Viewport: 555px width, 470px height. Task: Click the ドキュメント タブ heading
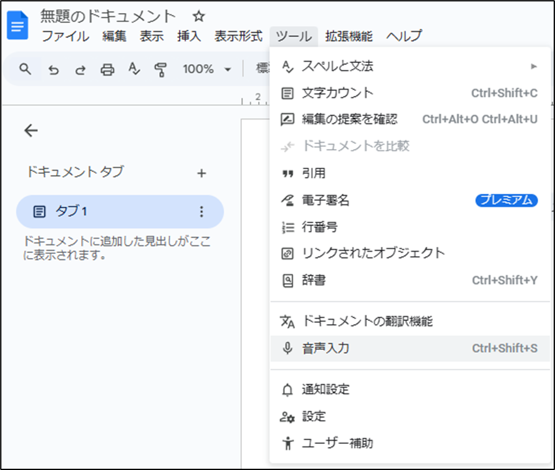click(75, 172)
